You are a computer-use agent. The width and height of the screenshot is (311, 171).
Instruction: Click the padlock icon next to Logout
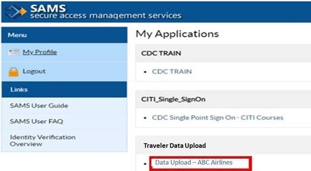point(14,71)
